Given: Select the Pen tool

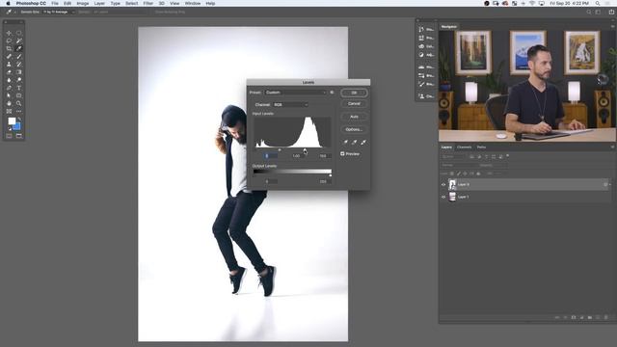Looking at the screenshot, I should click(9, 88).
